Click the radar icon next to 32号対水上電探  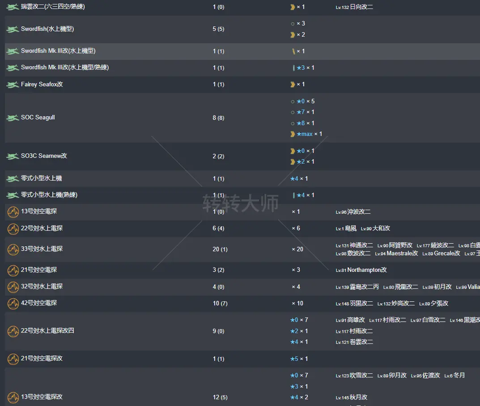coord(13,287)
